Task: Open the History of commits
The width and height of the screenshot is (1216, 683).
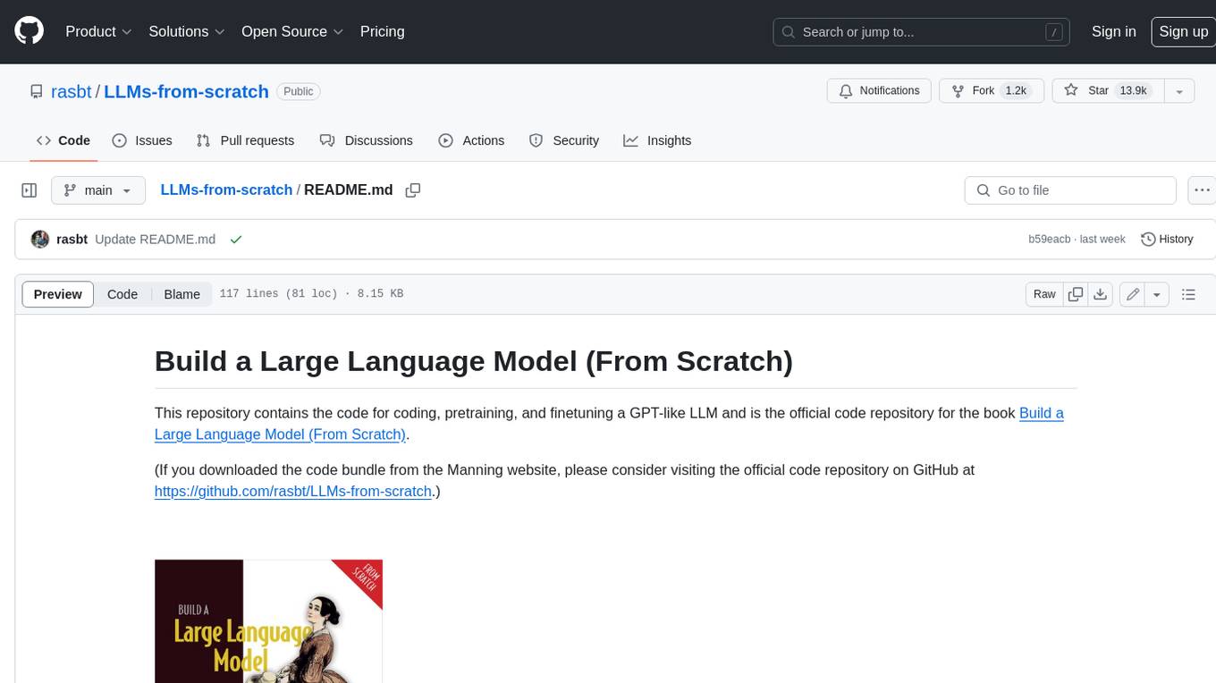Action: [x=1167, y=240]
